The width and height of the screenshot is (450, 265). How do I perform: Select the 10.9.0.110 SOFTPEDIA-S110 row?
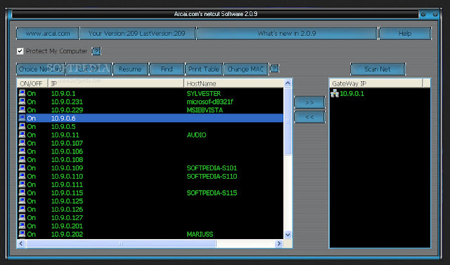pyautogui.click(x=150, y=176)
